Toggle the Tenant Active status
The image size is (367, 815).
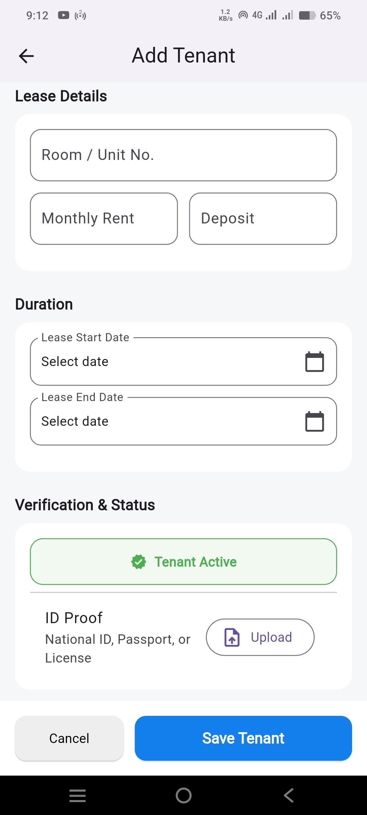pos(183,562)
